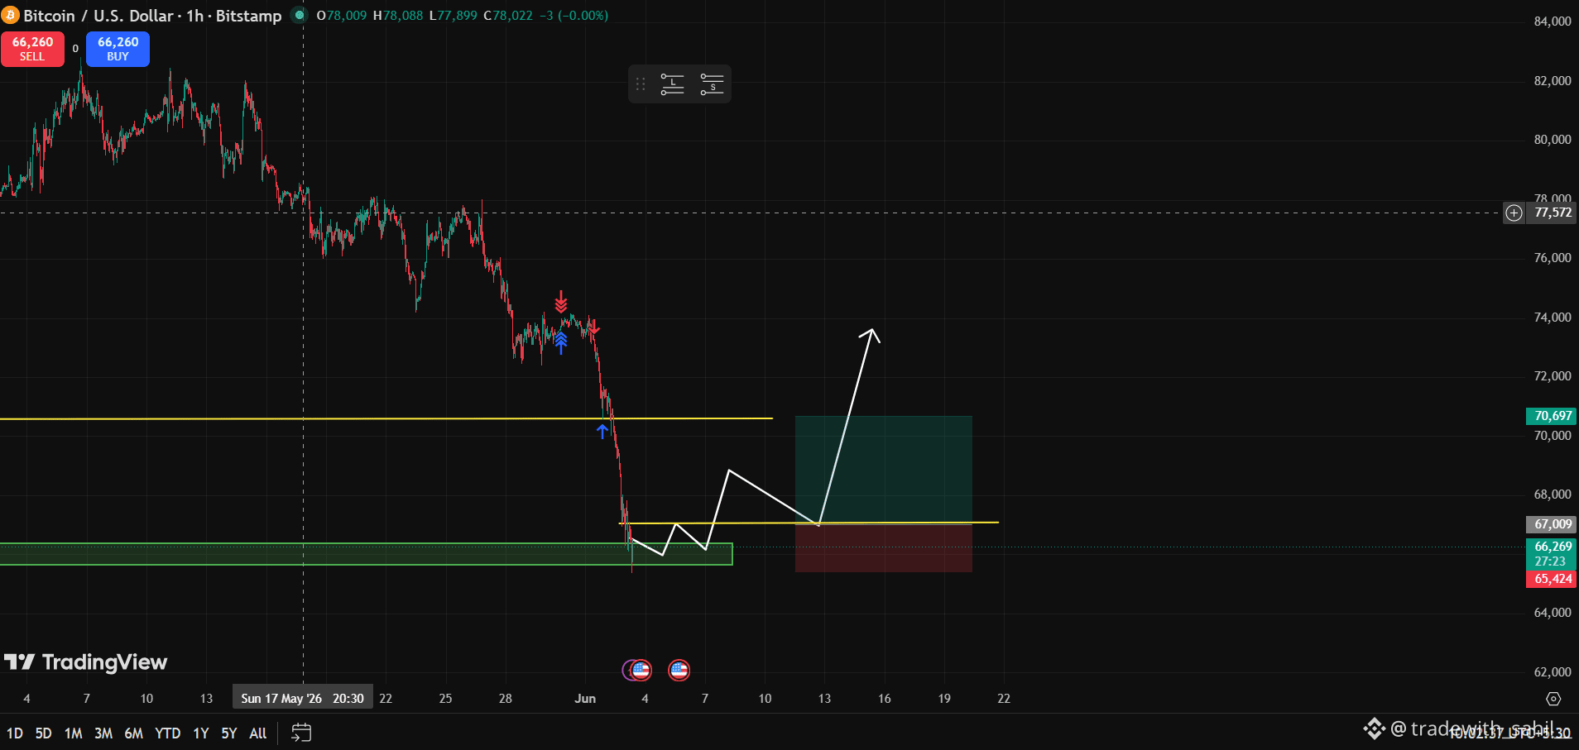1579x750 pixels.
Task: Select the green support rectangle drawing
Action: pos(366,554)
